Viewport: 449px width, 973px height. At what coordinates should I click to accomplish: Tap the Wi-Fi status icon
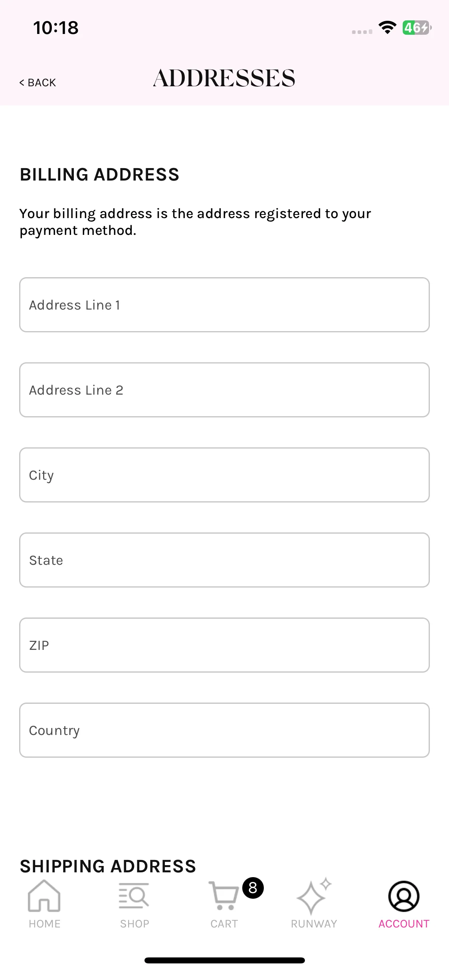(x=387, y=28)
